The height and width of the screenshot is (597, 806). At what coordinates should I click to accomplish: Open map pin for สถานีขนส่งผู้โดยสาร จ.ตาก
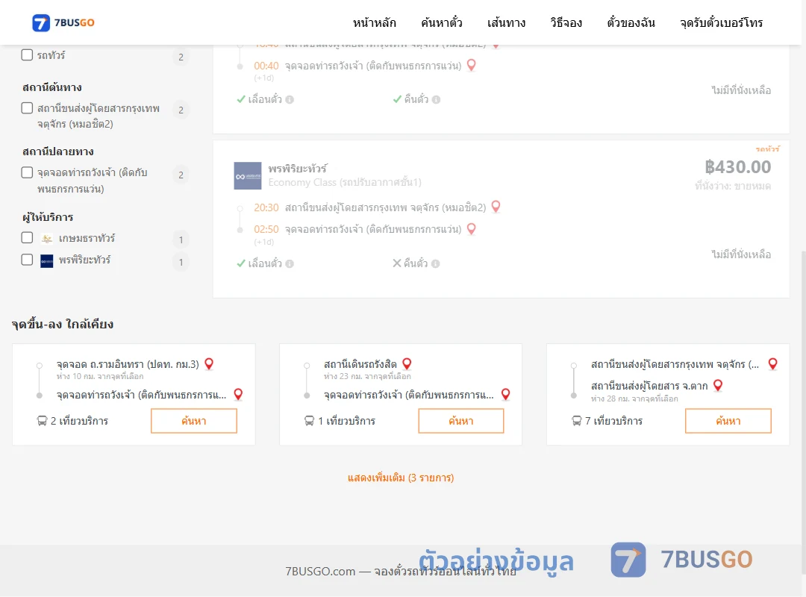718,386
